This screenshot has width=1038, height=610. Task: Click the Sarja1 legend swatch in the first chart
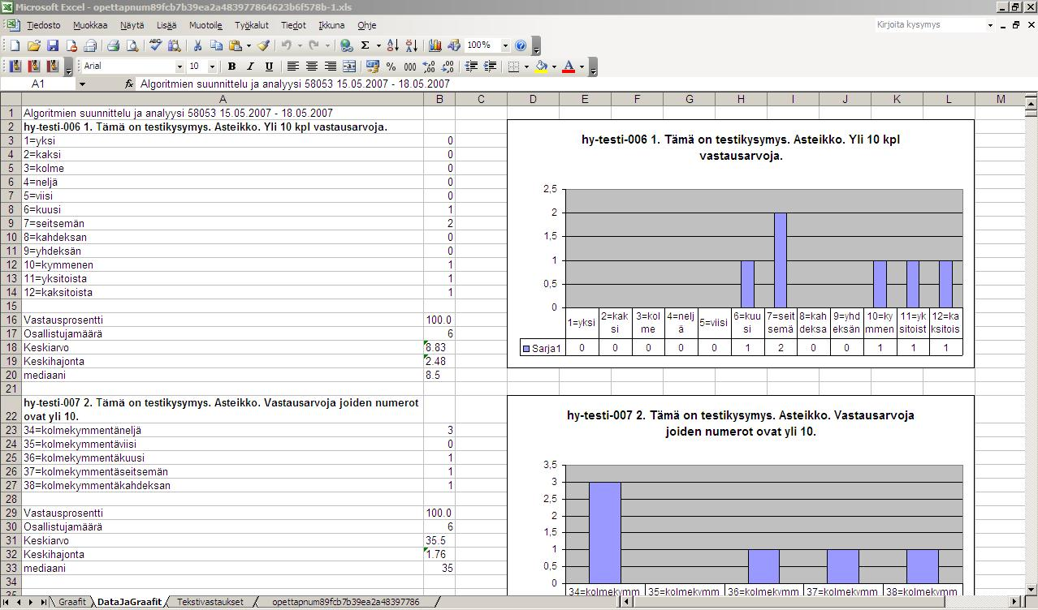[526, 348]
